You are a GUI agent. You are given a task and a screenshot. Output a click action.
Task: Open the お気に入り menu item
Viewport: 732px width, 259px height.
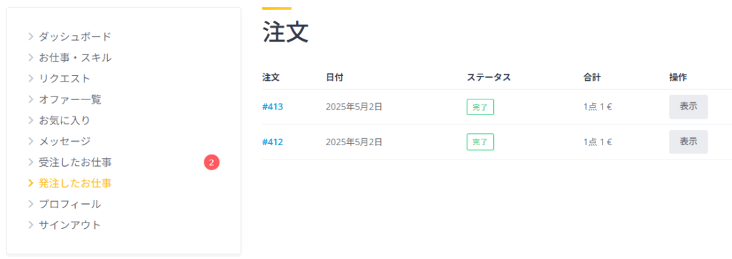(x=64, y=120)
